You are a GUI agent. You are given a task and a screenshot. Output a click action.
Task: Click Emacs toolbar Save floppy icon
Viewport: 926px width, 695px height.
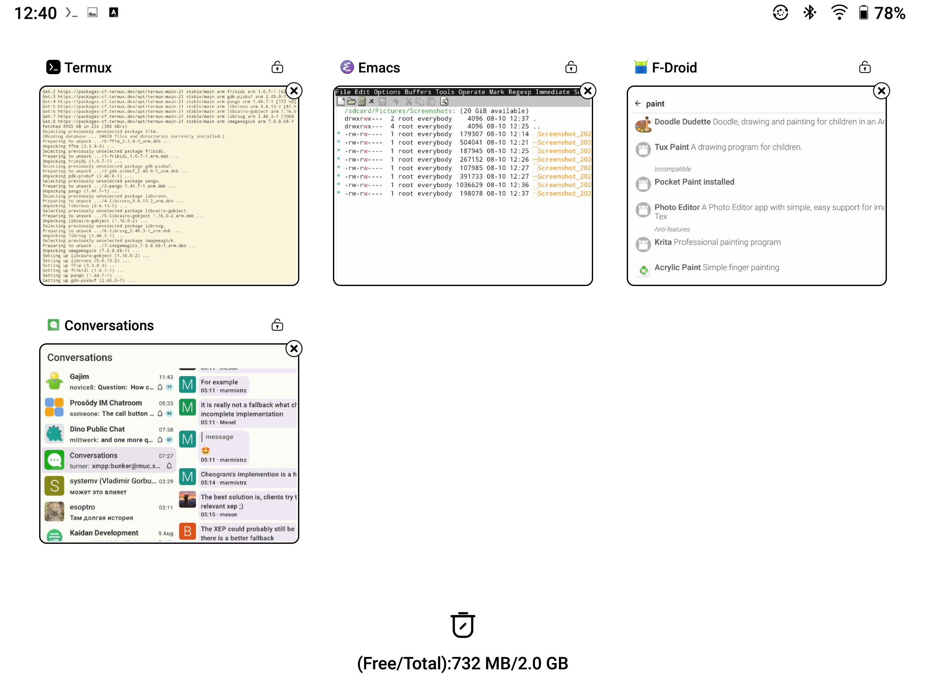tap(383, 101)
